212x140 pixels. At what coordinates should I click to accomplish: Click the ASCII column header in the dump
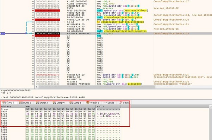108,106
